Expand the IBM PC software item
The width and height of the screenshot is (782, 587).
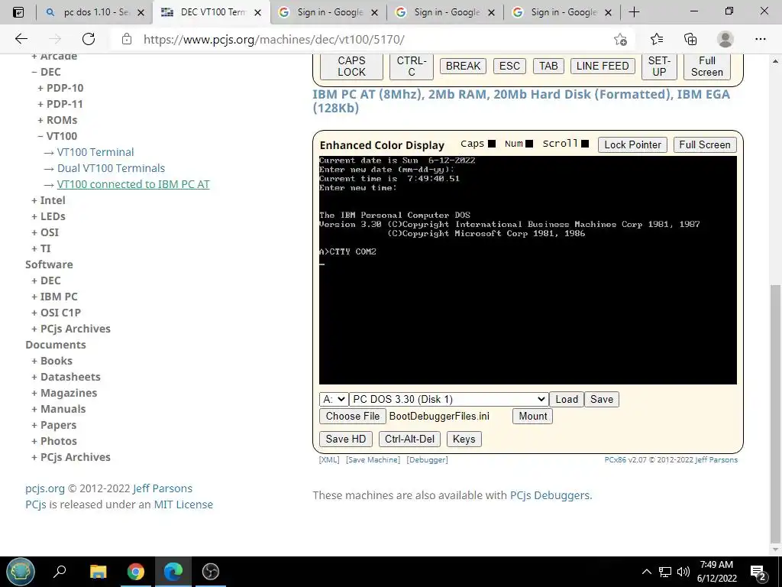tap(54, 297)
